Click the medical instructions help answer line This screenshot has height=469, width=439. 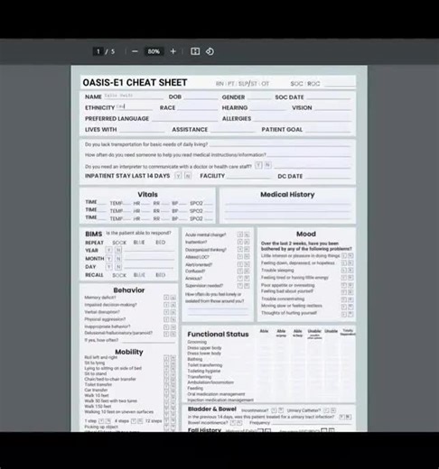309,155
